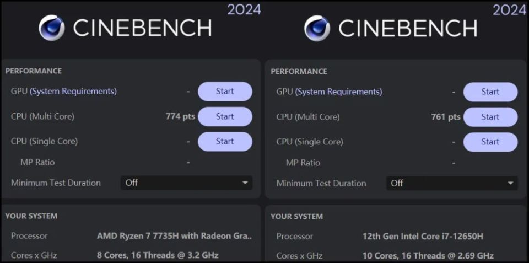Start CPU Single Core test on the Intel system
Viewport: 529px width, 263px height.
point(490,142)
